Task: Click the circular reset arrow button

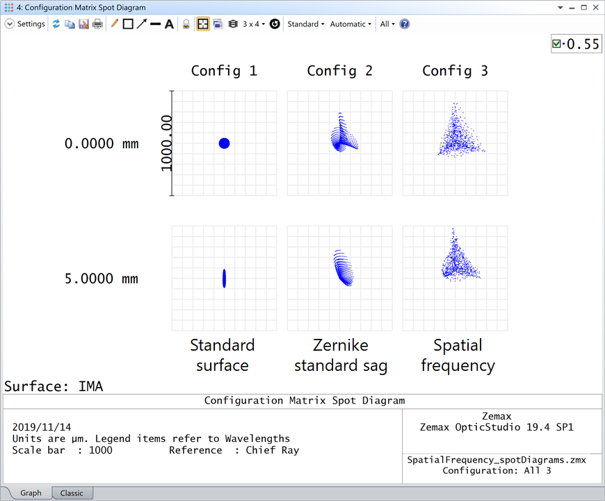Action: point(275,24)
